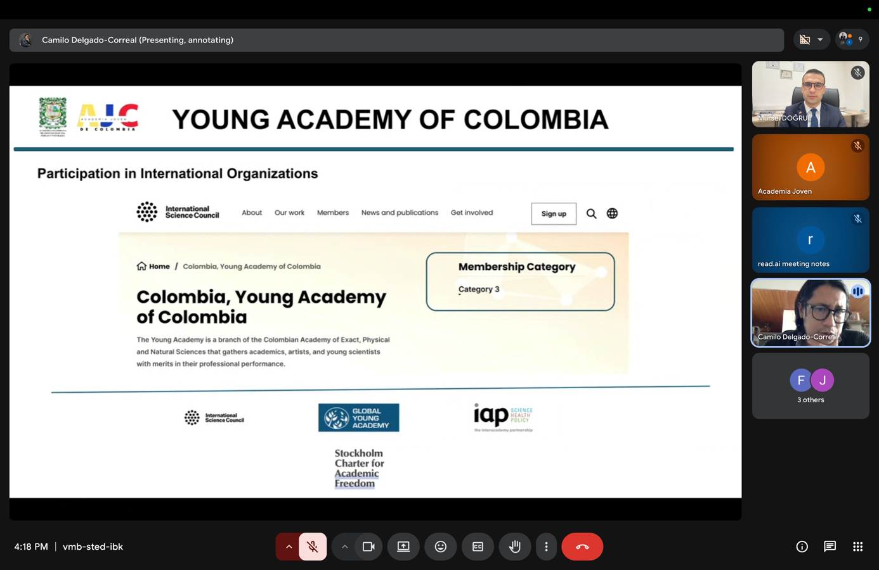Open meeting details info icon
The height and width of the screenshot is (570, 879).
(x=802, y=547)
